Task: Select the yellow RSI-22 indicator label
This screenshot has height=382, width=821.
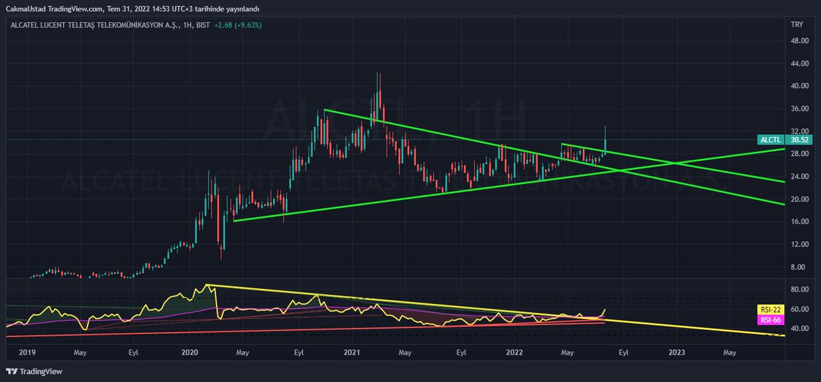Action: click(771, 309)
